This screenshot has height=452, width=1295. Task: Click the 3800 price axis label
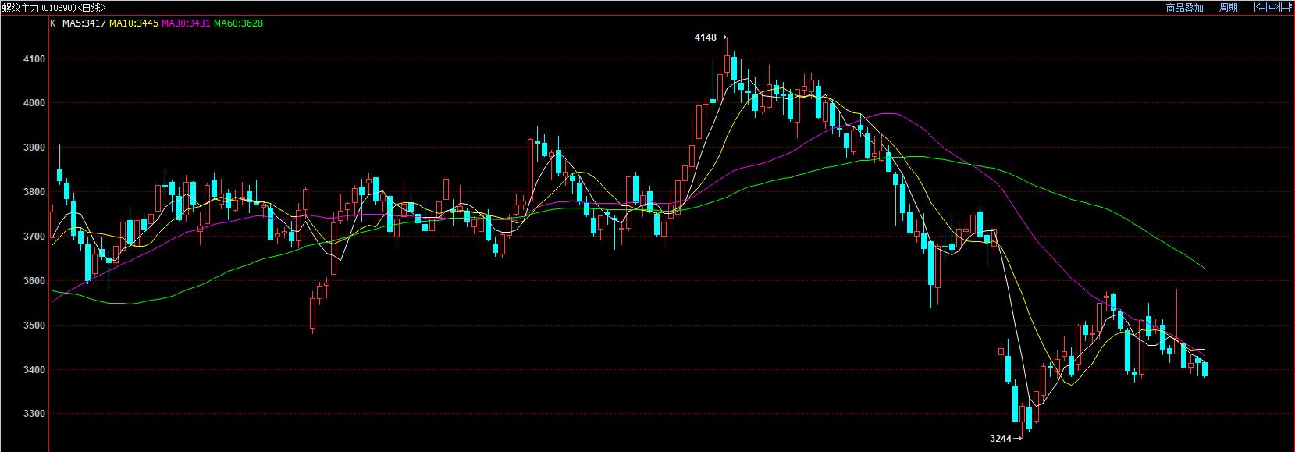click(x=35, y=192)
